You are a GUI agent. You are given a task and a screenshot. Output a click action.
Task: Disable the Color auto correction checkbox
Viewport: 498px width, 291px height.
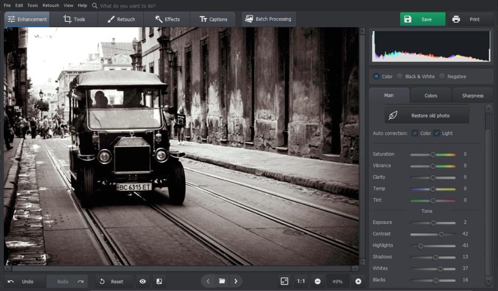point(415,133)
